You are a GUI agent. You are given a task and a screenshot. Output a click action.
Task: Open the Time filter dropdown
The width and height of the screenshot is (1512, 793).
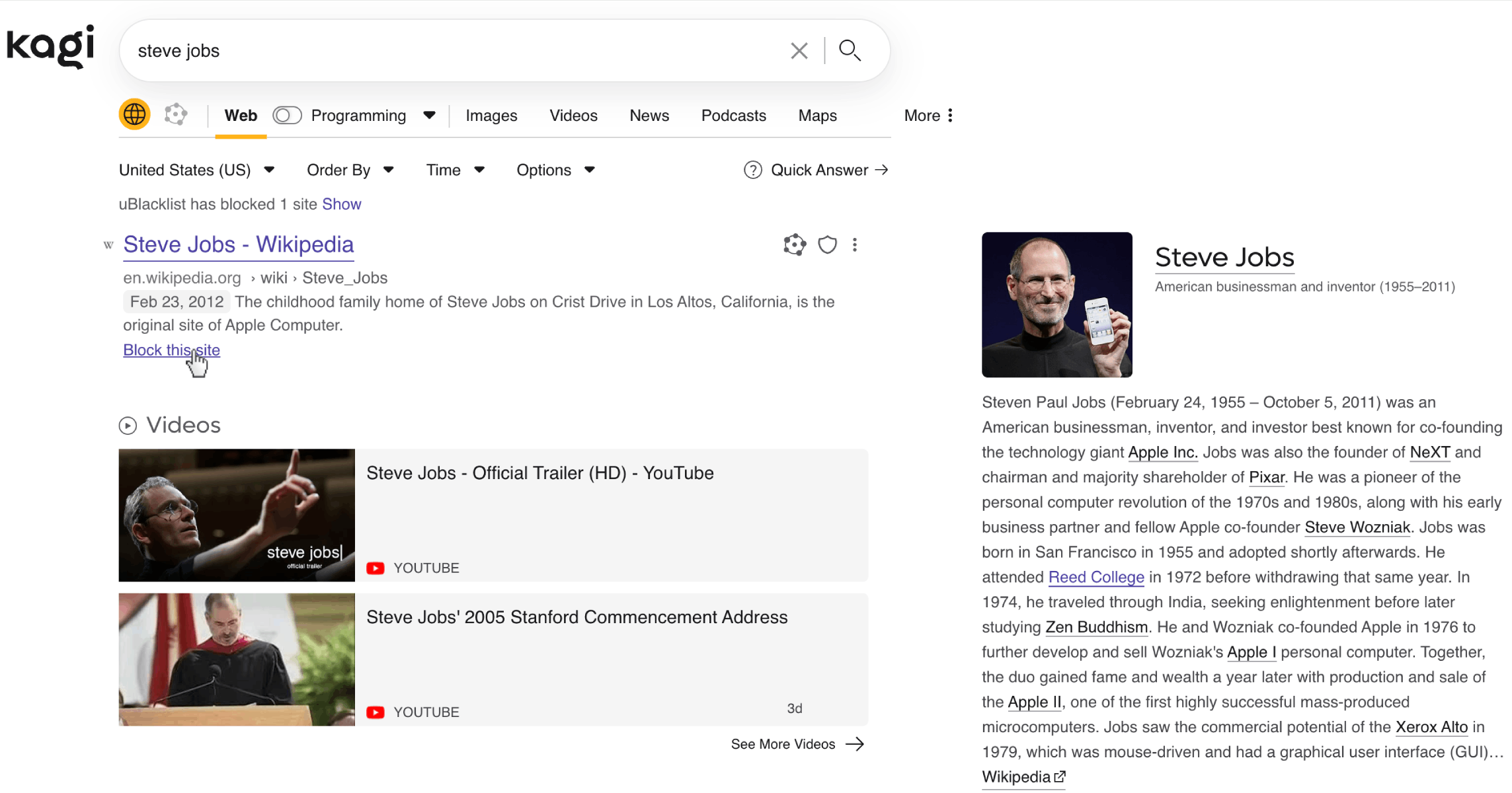point(456,170)
